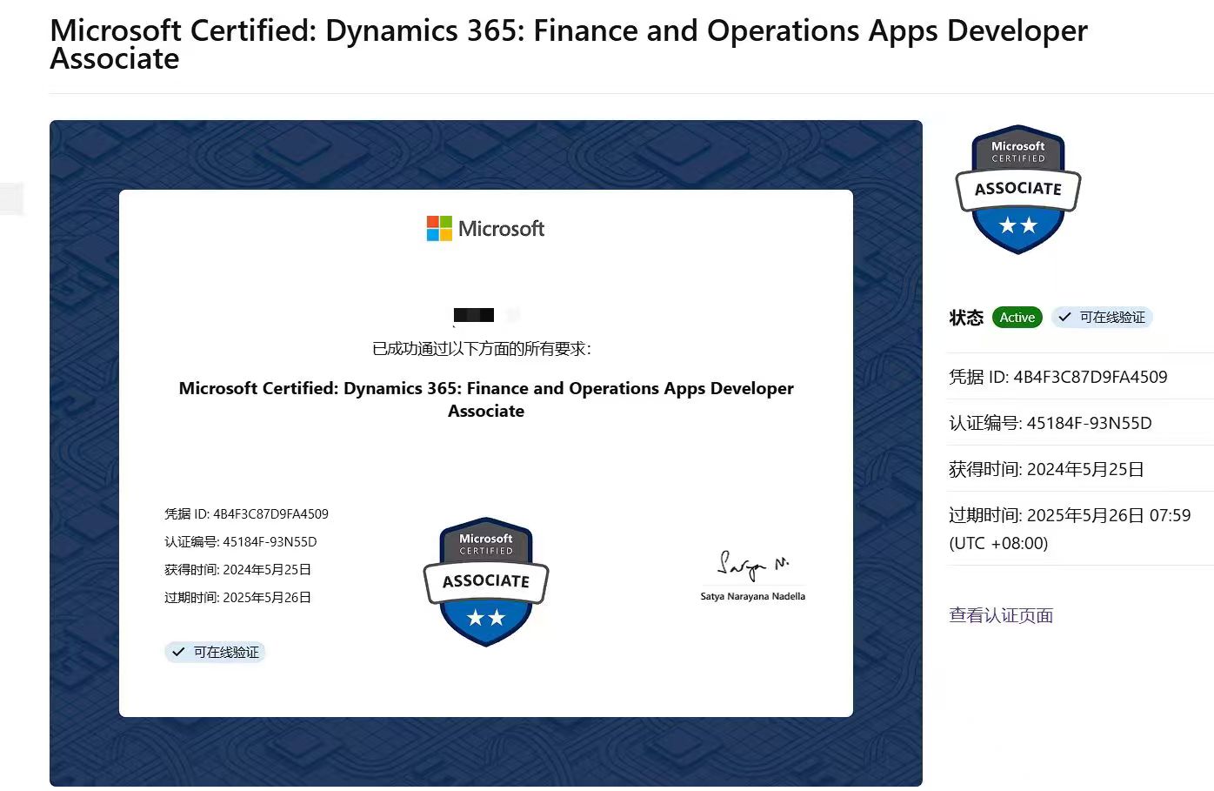
Task: Click the Associate badge in the right sidebar
Action: pyautogui.click(x=1017, y=190)
